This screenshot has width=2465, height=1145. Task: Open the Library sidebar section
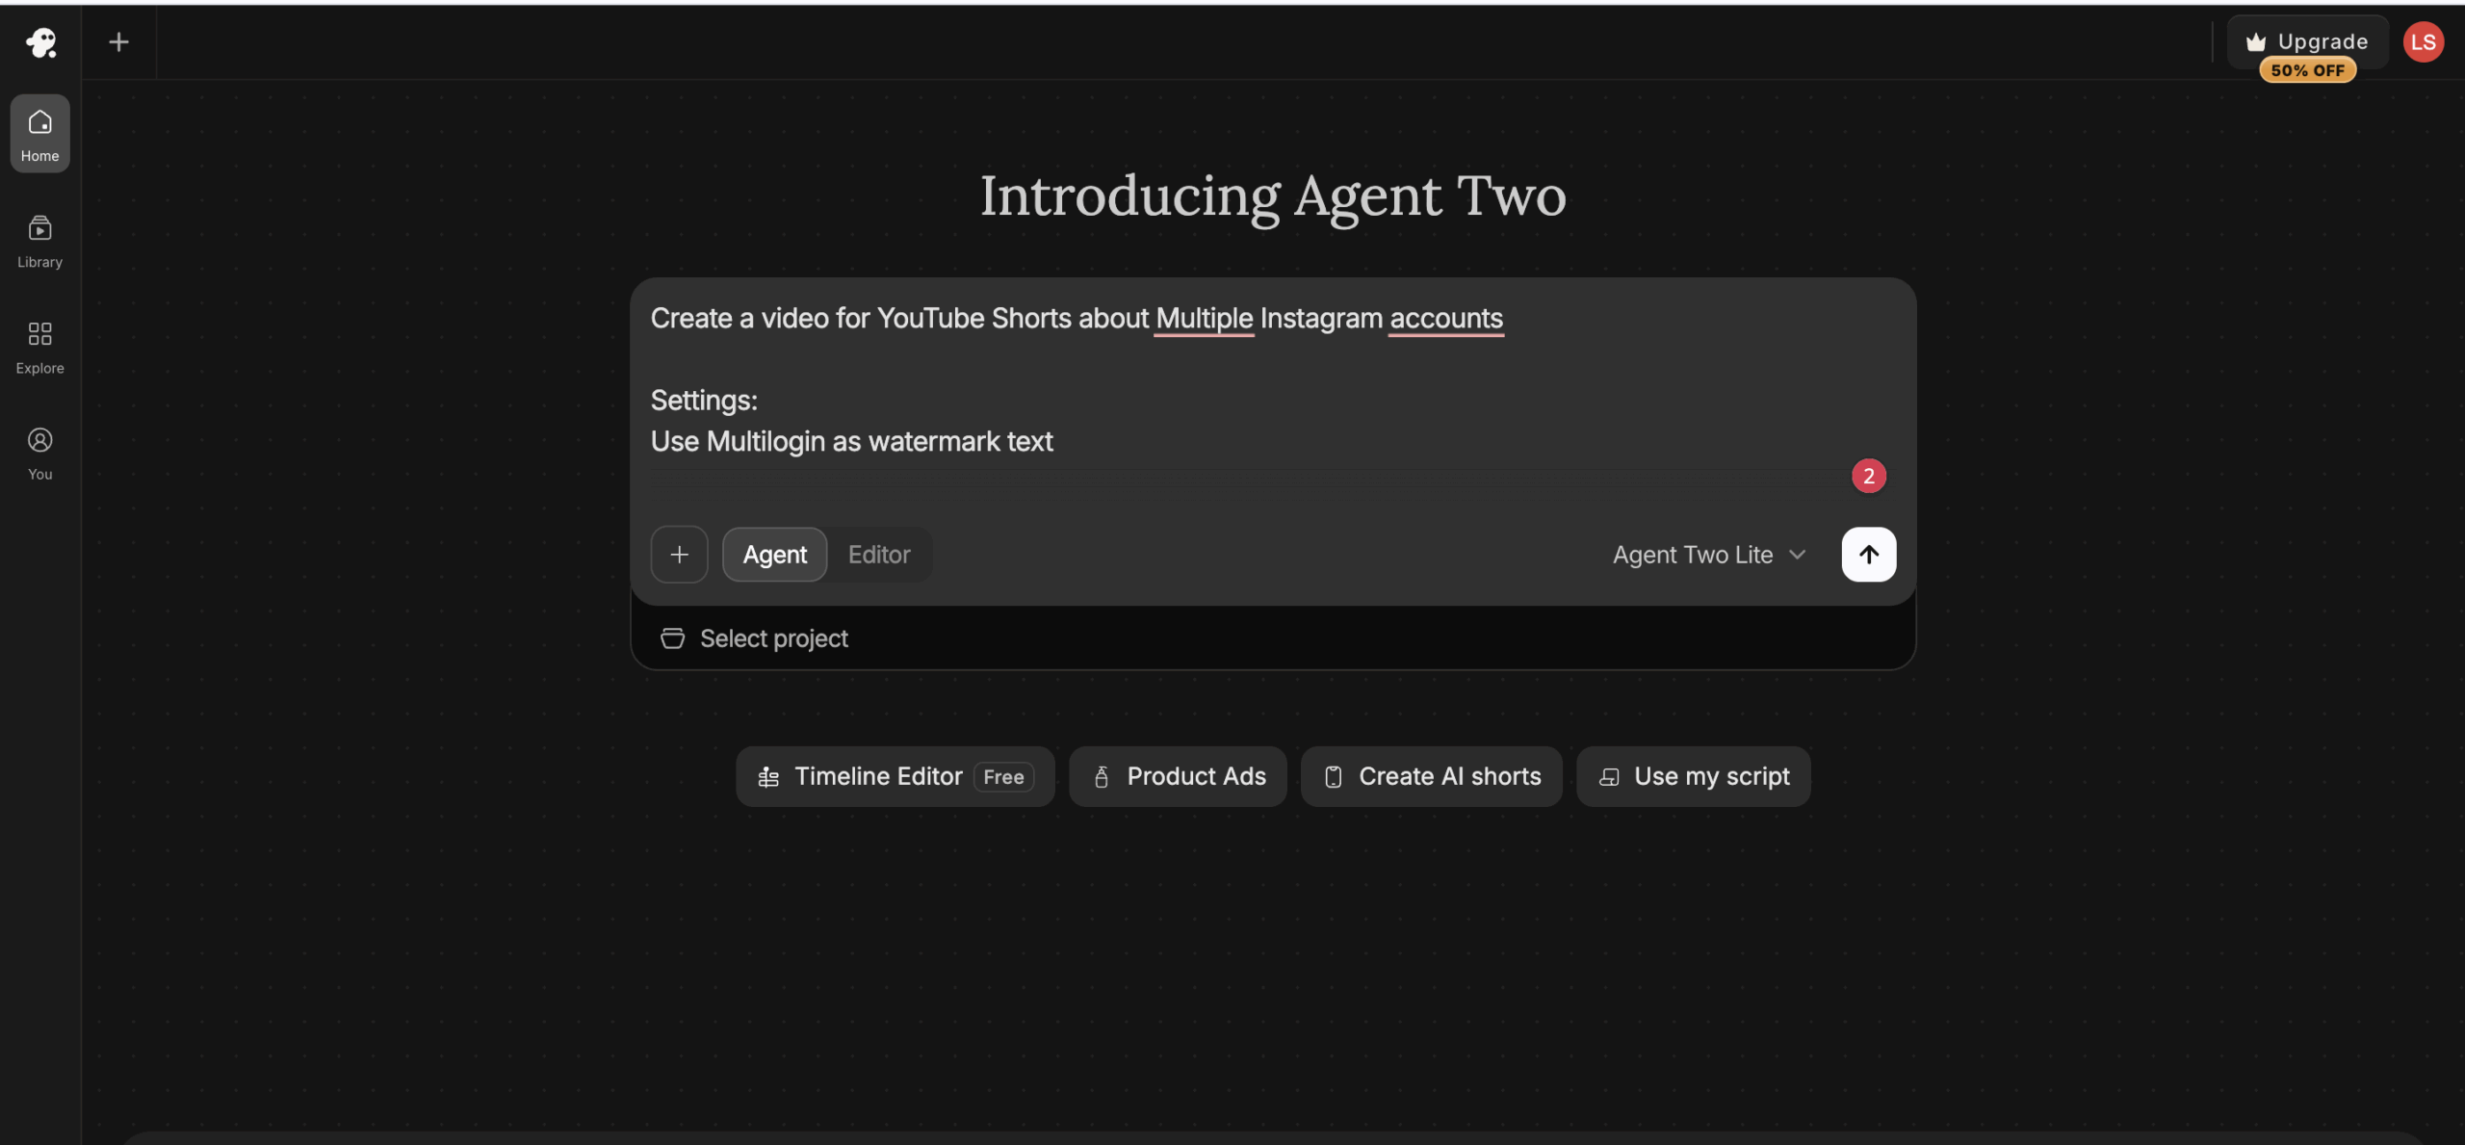[39, 241]
